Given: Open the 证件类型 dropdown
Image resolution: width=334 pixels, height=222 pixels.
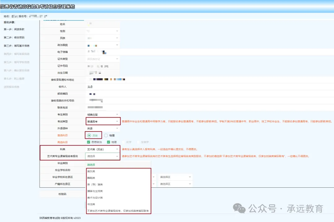Looking at the screenshot, I should (x=102, y=59).
